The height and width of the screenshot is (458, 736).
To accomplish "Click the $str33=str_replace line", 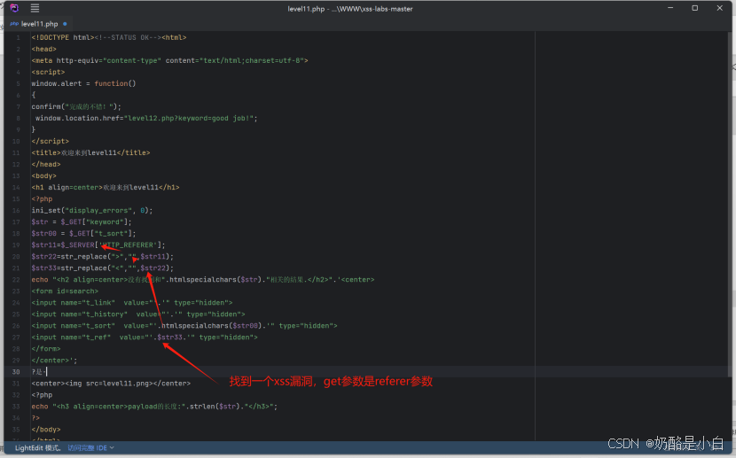I will click(102, 268).
